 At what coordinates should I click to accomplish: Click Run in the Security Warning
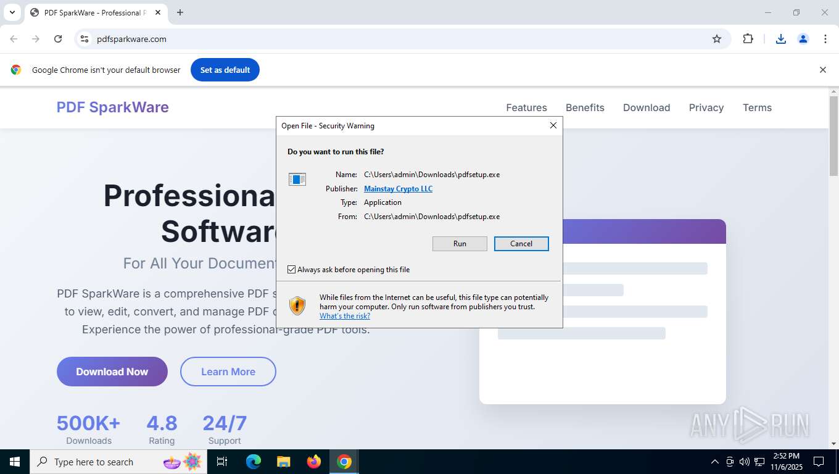point(460,244)
